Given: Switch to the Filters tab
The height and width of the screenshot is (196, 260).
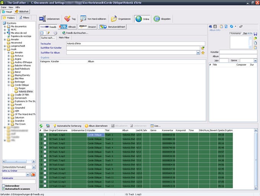Looking at the screenshot, I should coord(24,18).
